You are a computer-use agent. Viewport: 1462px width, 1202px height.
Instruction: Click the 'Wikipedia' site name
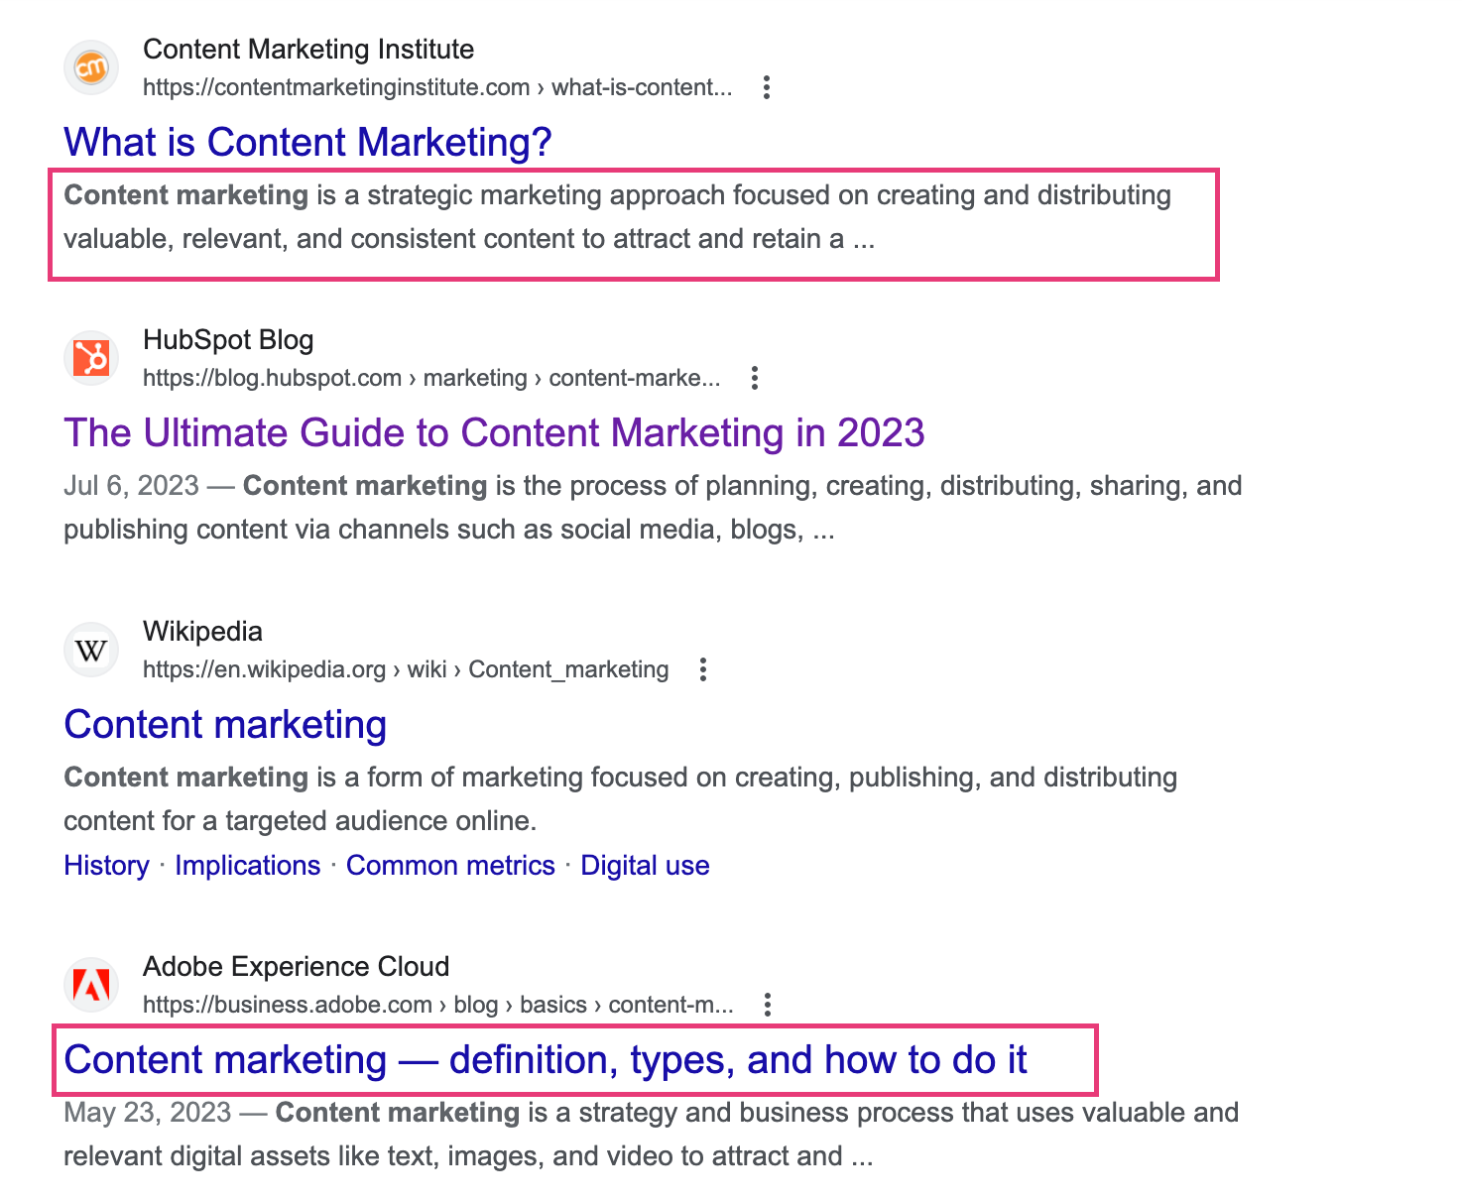202,631
